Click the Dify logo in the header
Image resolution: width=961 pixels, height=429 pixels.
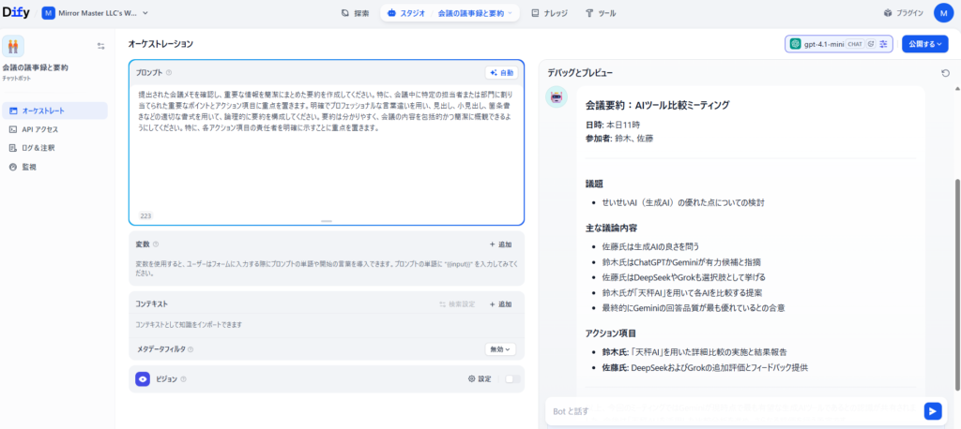point(17,13)
